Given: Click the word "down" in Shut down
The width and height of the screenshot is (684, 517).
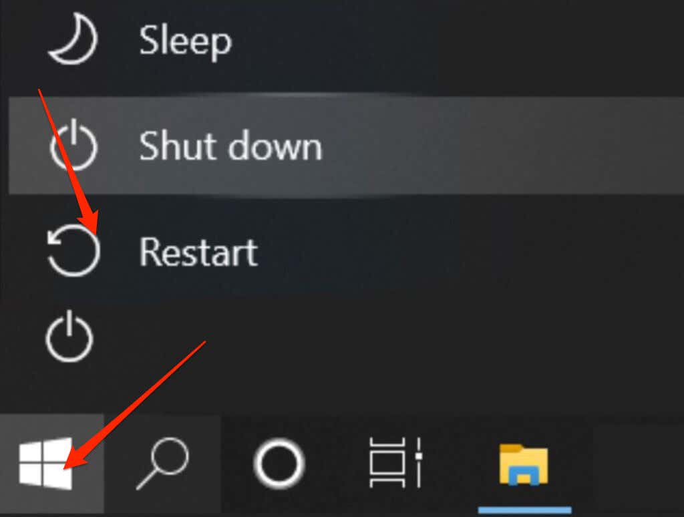Looking at the screenshot, I should click(275, 146).
